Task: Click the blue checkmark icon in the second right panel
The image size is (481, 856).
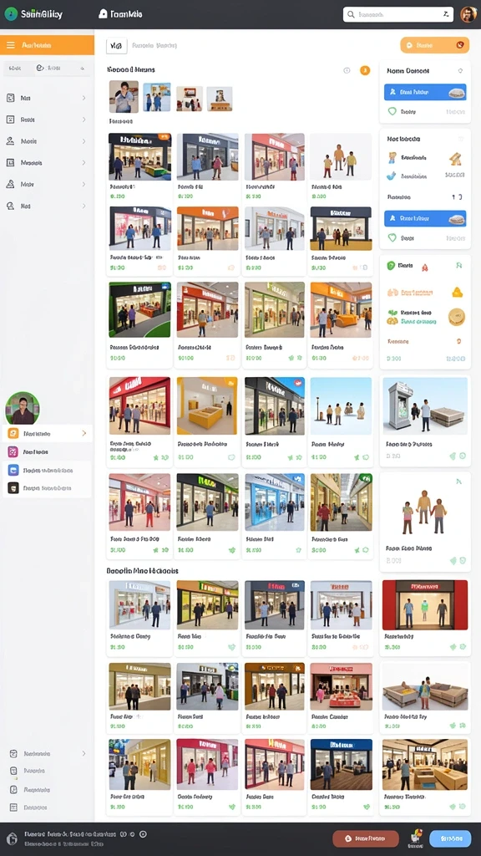Action: click(391, 176)
